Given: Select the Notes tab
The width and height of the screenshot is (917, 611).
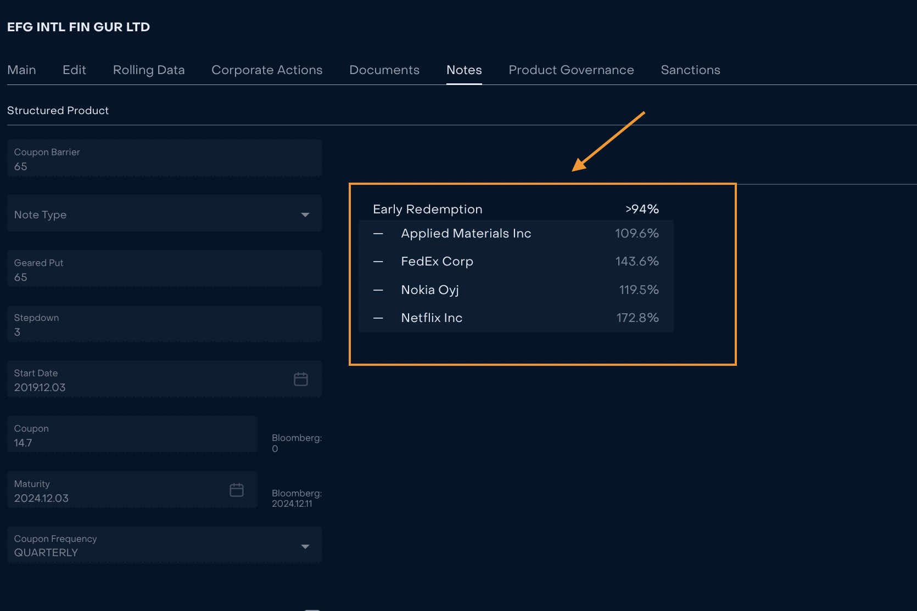Looking at the screenshot, I should click(x=464, y=70).
